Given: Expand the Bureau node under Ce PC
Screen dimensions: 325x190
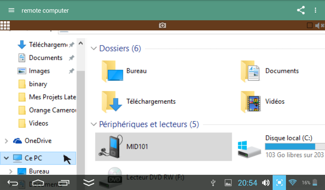Looking at the screenshot, I should tap(10, 171).
